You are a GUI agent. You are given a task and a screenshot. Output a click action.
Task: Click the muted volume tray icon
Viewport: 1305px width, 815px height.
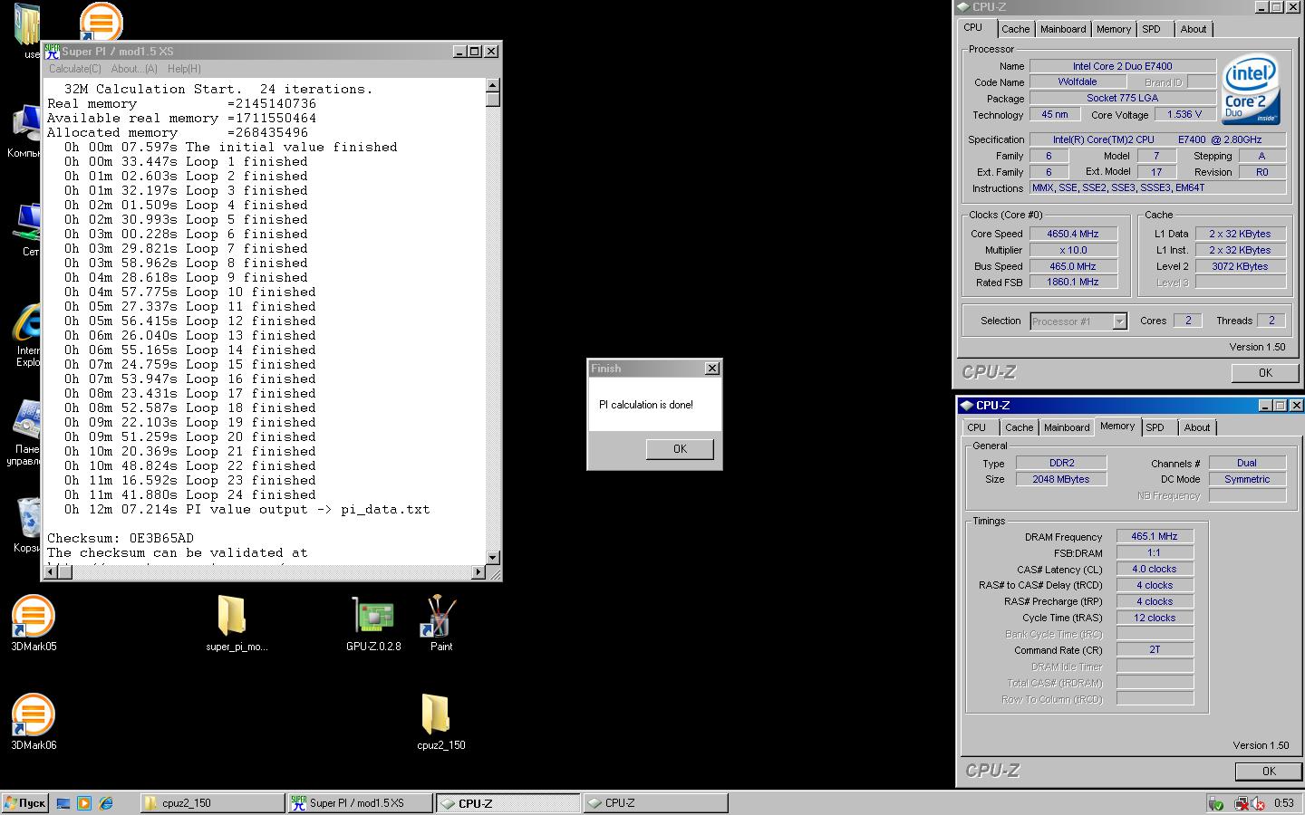(x=1258, y=803)
